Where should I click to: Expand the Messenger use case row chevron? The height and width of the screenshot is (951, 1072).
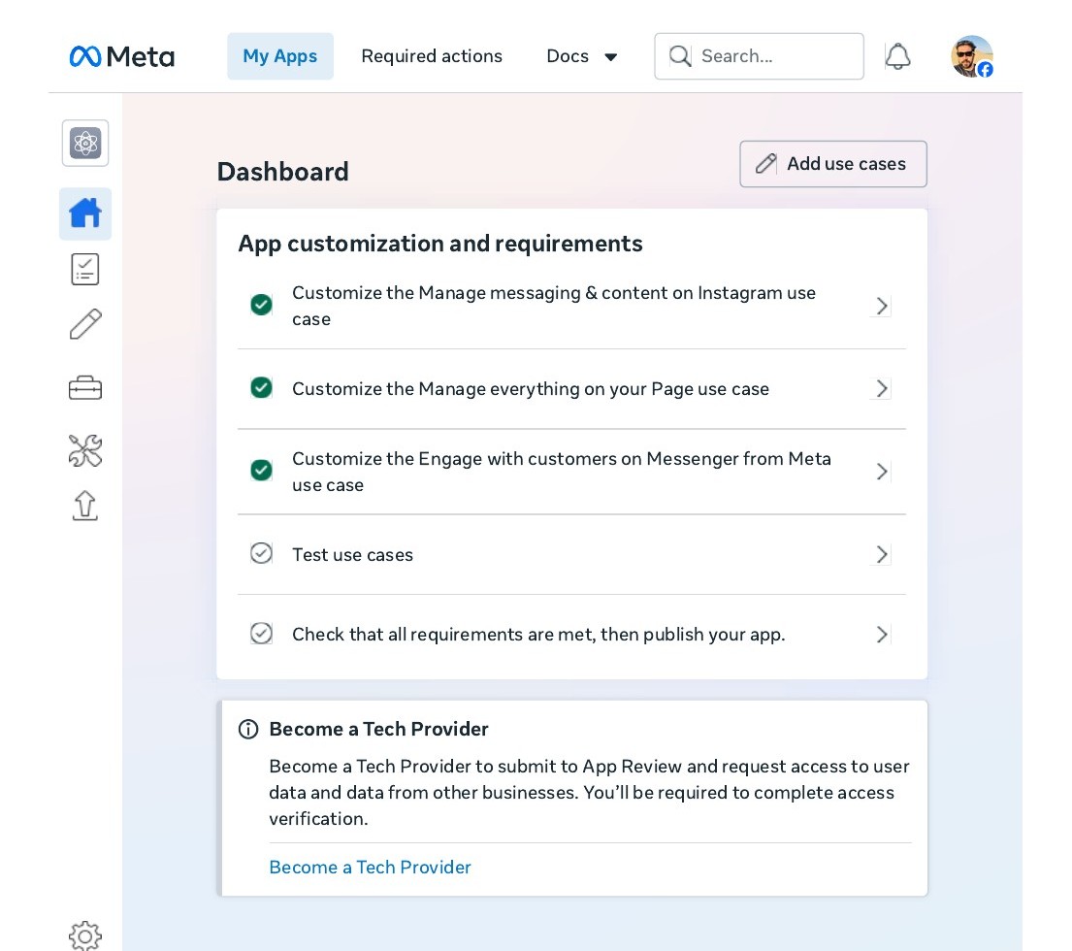pyautogui.click(x=882, y=472)
